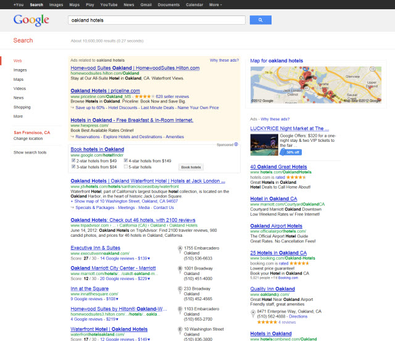Open TripAdvisor Oakland Hotels result

coord(133,220)
